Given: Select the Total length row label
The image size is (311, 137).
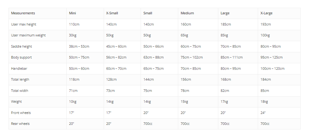Looking at the screenshot, I should 20,79.
